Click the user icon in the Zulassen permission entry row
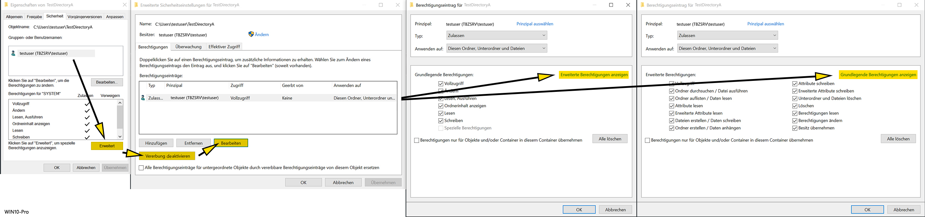The height and width of the screenshot is (217, 925). [x=143, y=98]
